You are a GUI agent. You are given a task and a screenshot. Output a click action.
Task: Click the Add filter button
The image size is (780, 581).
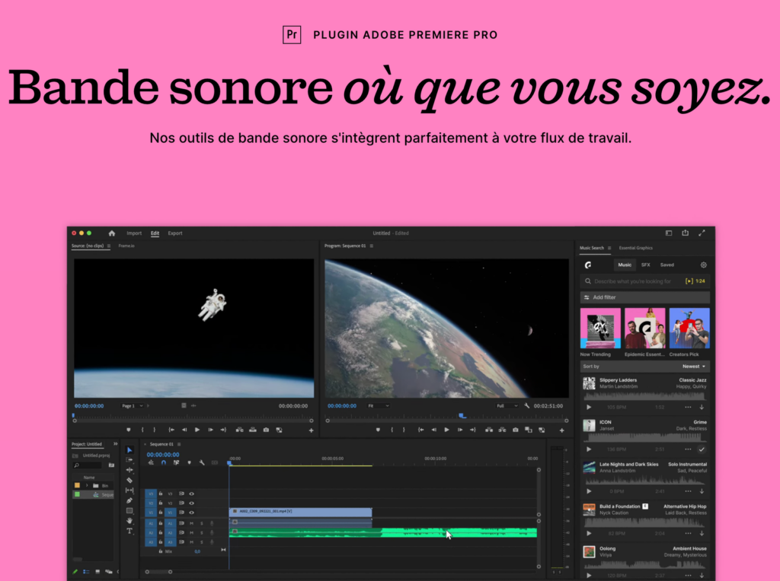pos(644,297)
